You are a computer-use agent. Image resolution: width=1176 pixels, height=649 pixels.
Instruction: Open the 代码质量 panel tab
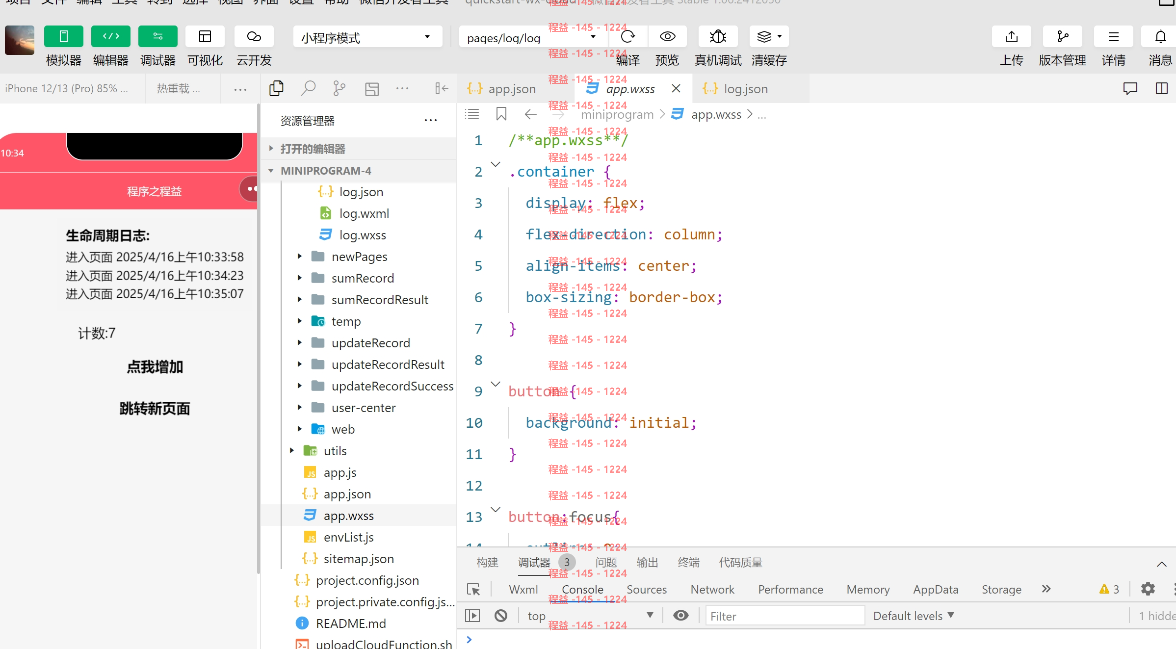point(740,563)
